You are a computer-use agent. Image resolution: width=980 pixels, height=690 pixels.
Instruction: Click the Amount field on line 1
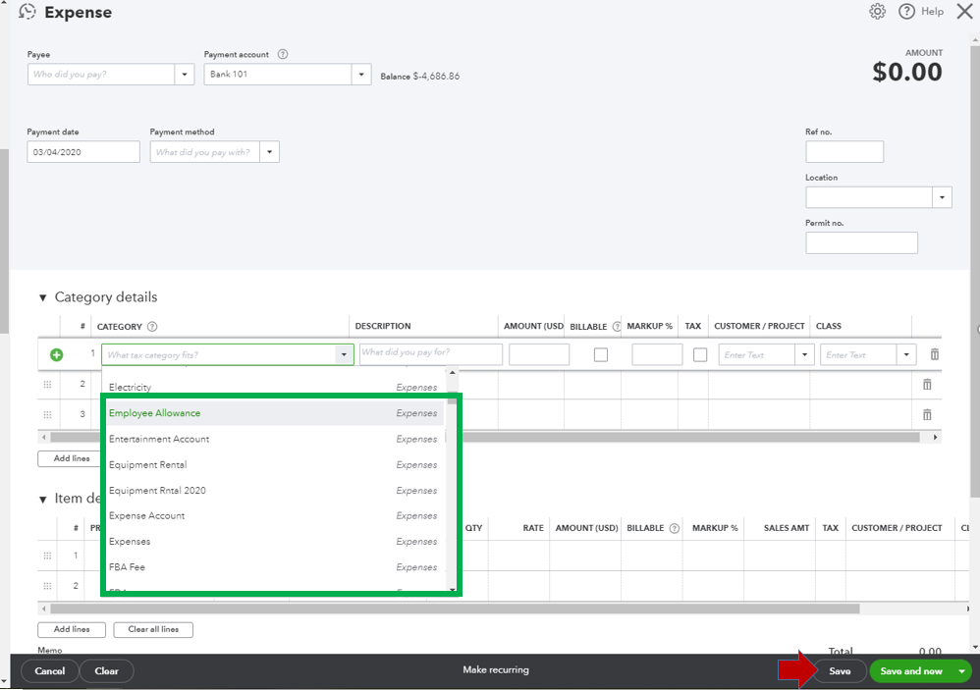click(x=539, y=354)
